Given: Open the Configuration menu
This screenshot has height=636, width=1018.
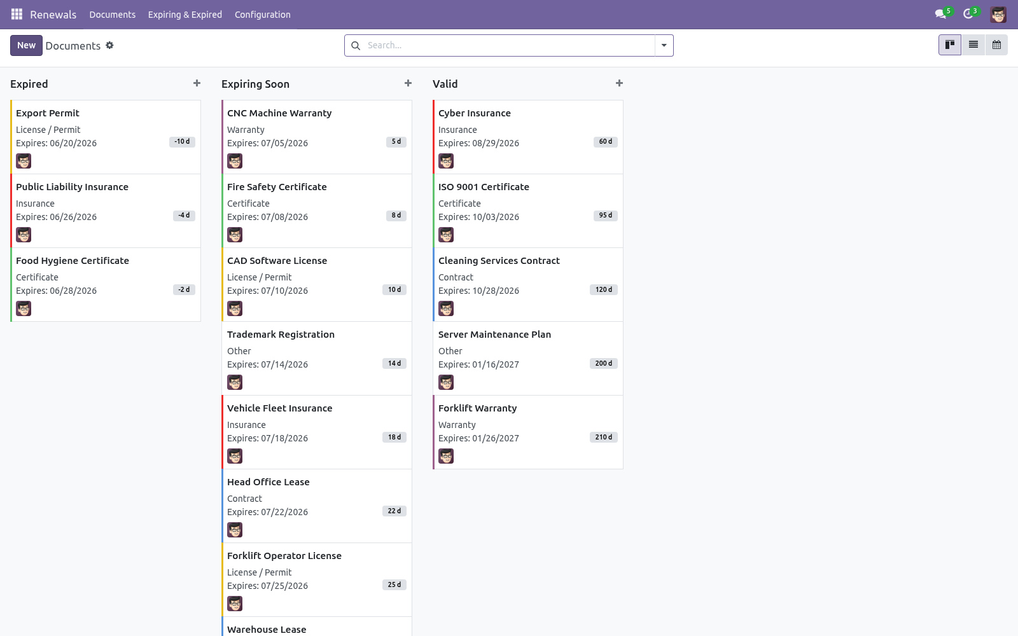Looking at the screenshot, I should point(262,15).
